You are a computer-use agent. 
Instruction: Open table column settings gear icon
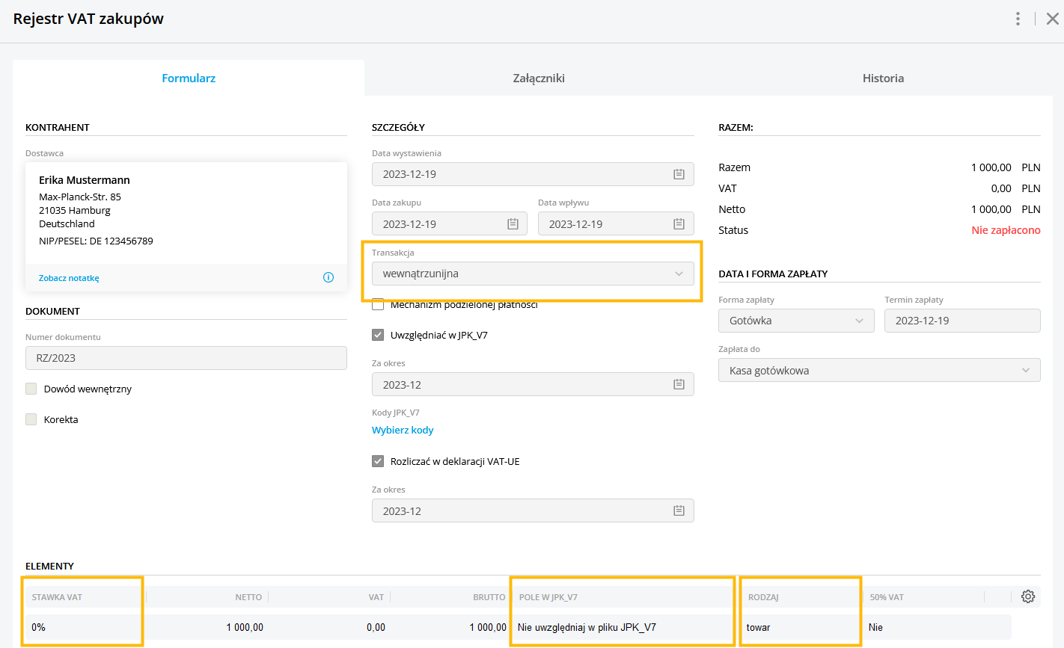point(1028,596)
